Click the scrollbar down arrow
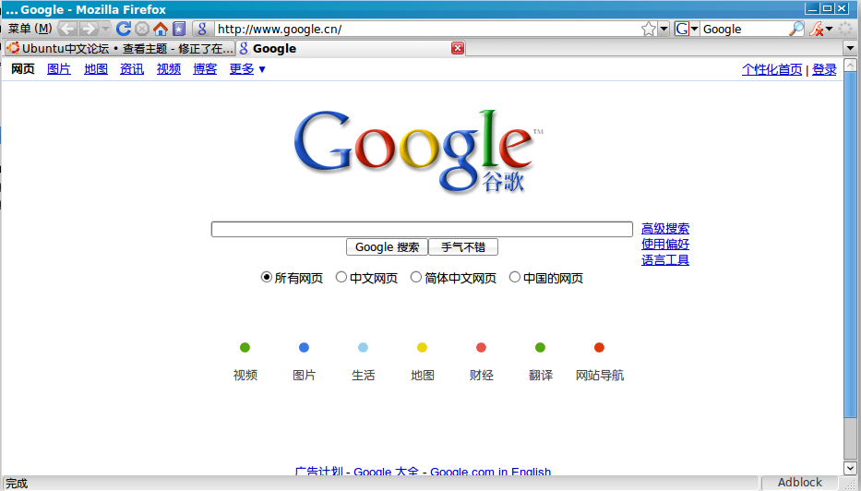The image size is (861, 491). tap(850, 468)
